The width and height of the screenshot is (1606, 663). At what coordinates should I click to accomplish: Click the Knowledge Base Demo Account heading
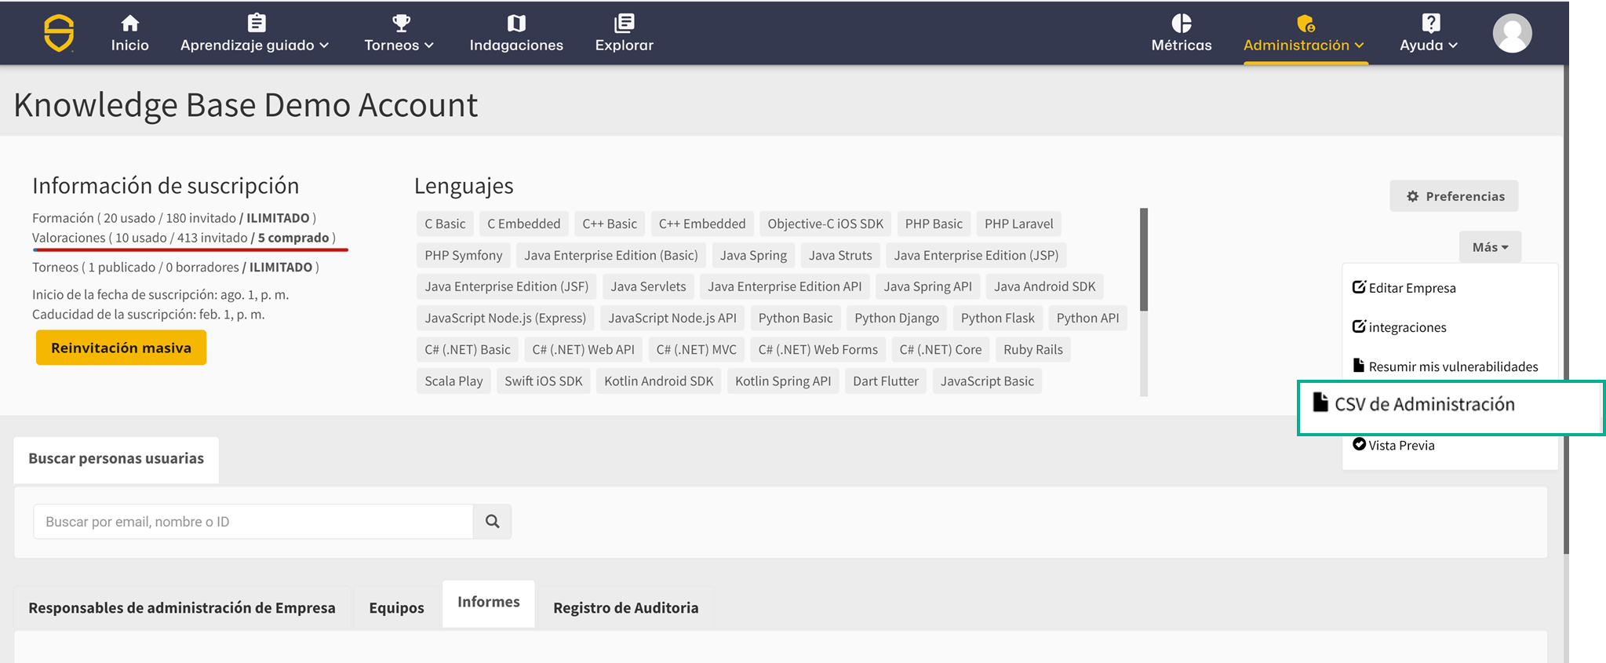click(246, 105)
